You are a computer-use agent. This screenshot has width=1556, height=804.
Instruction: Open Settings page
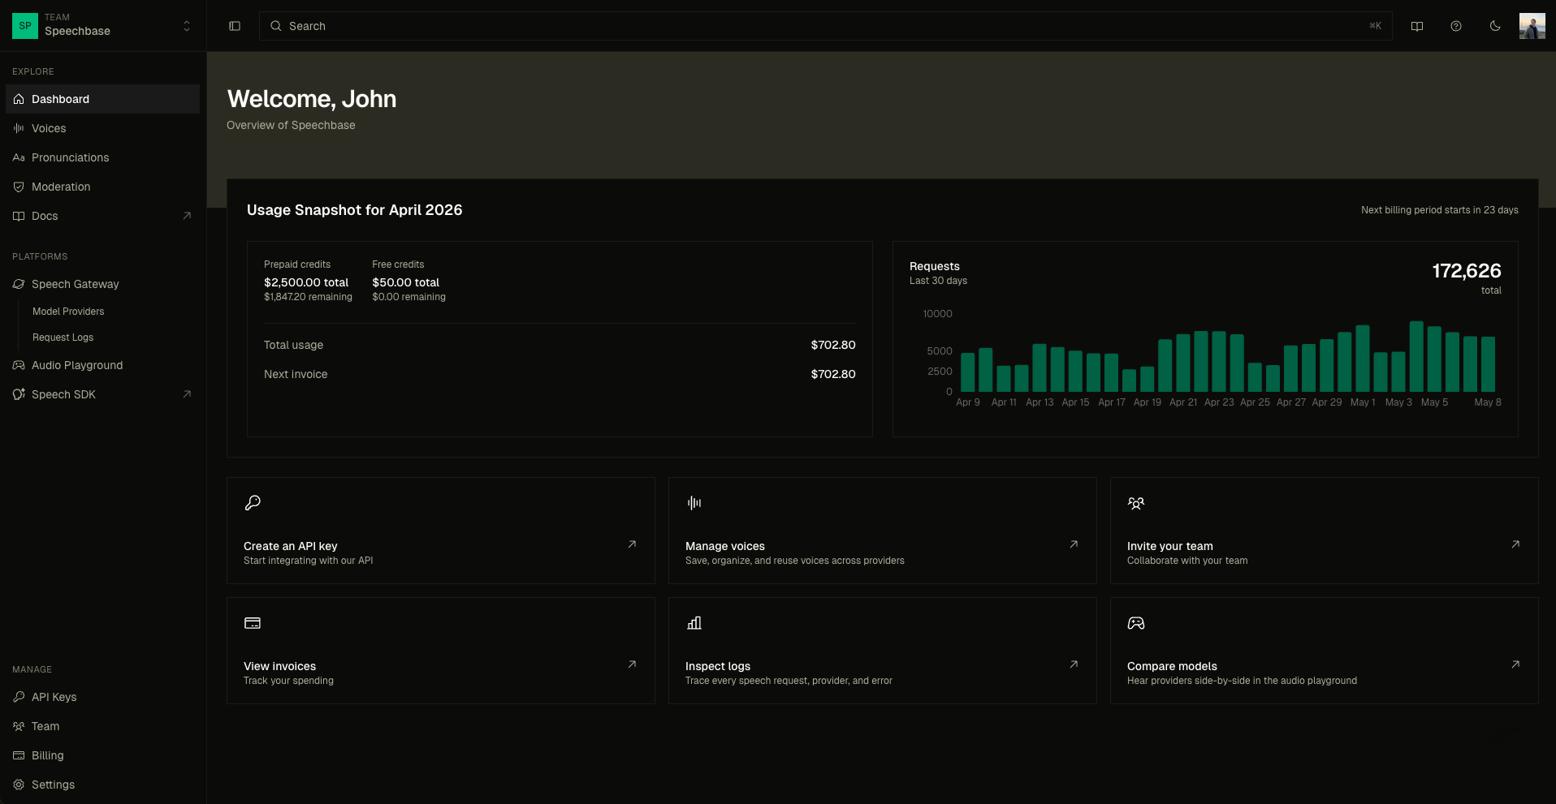point(102,785)
